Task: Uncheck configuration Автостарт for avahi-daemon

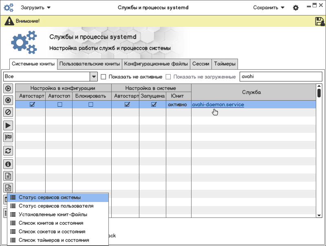Action: coord(32,105)
